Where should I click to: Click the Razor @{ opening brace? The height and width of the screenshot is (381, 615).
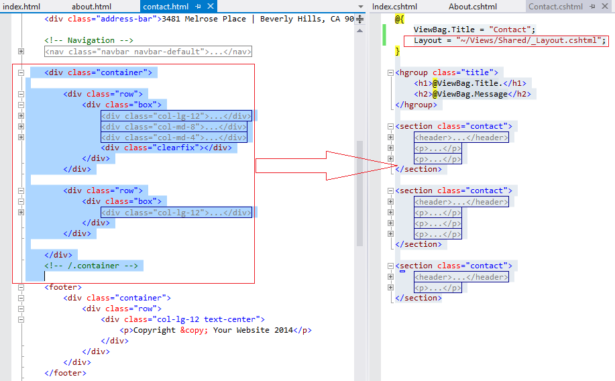click(x=399, y=19)
